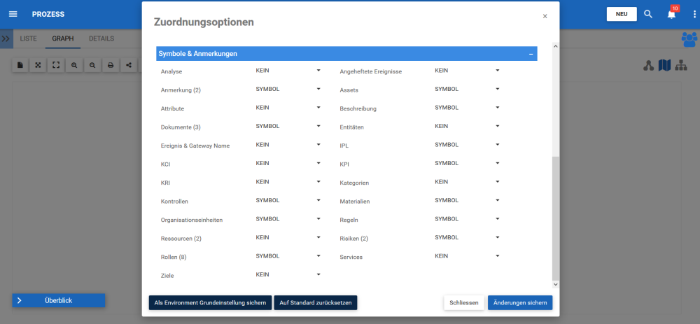Open the Ressourcen (2) dropdown

click(x=288, y=237)
